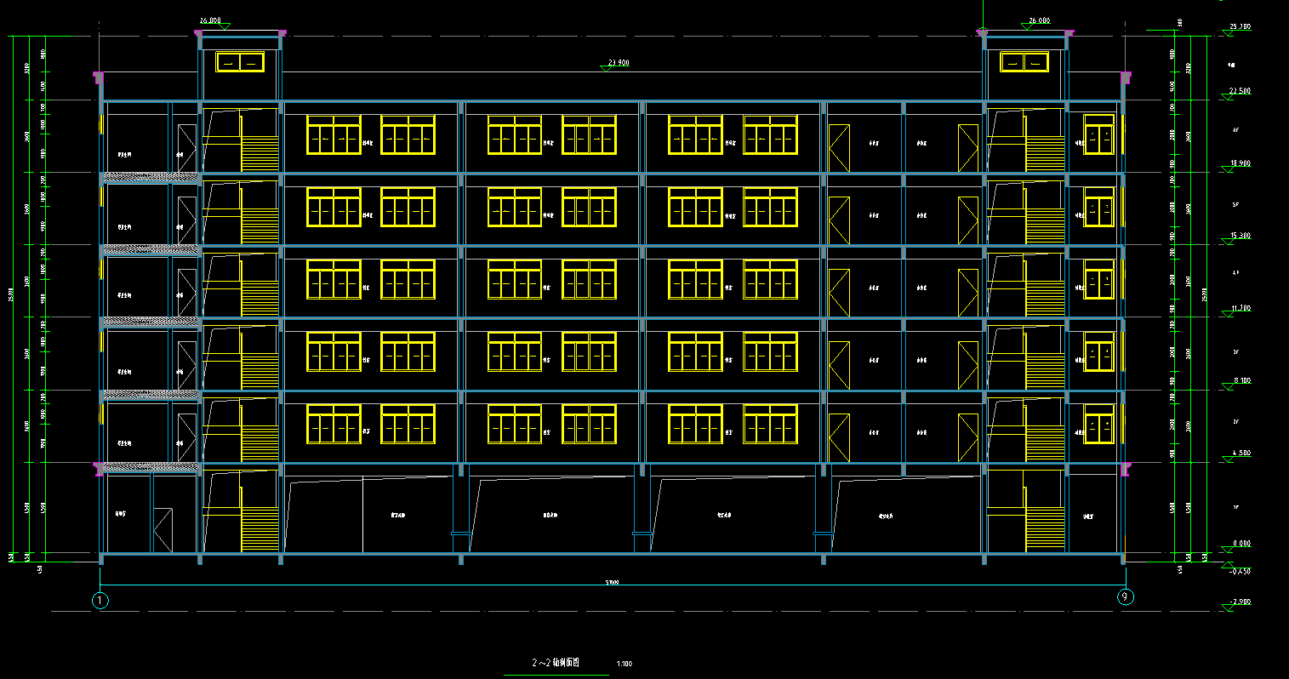Select the 11.700 elevation marker

1228,313
